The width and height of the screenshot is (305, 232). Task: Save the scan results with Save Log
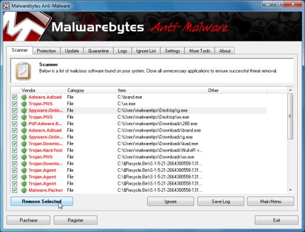point(220,201)
